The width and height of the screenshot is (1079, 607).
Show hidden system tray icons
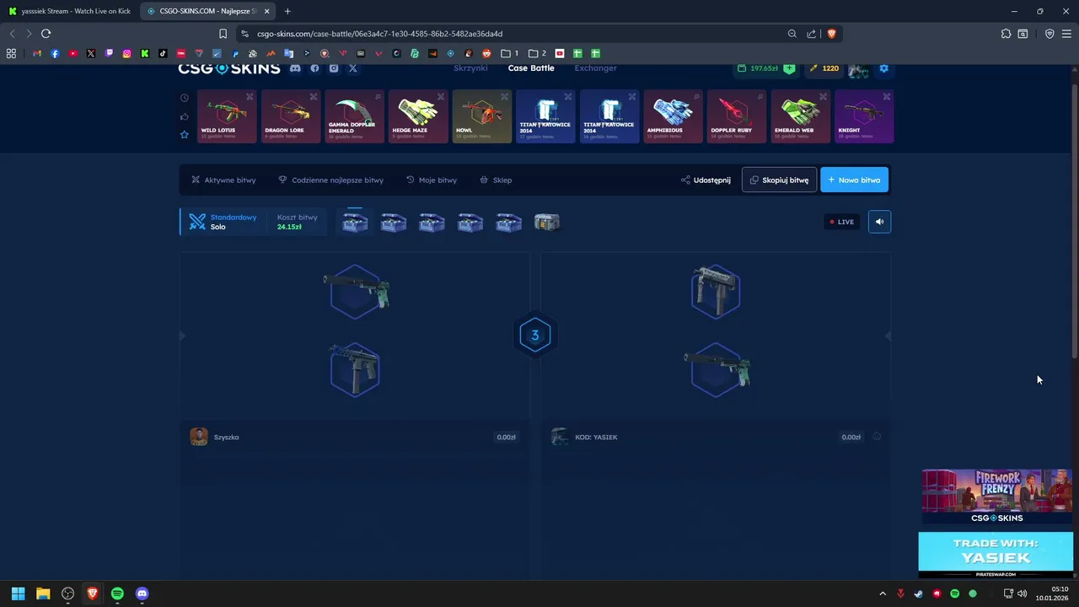click(x=883, y=594)
